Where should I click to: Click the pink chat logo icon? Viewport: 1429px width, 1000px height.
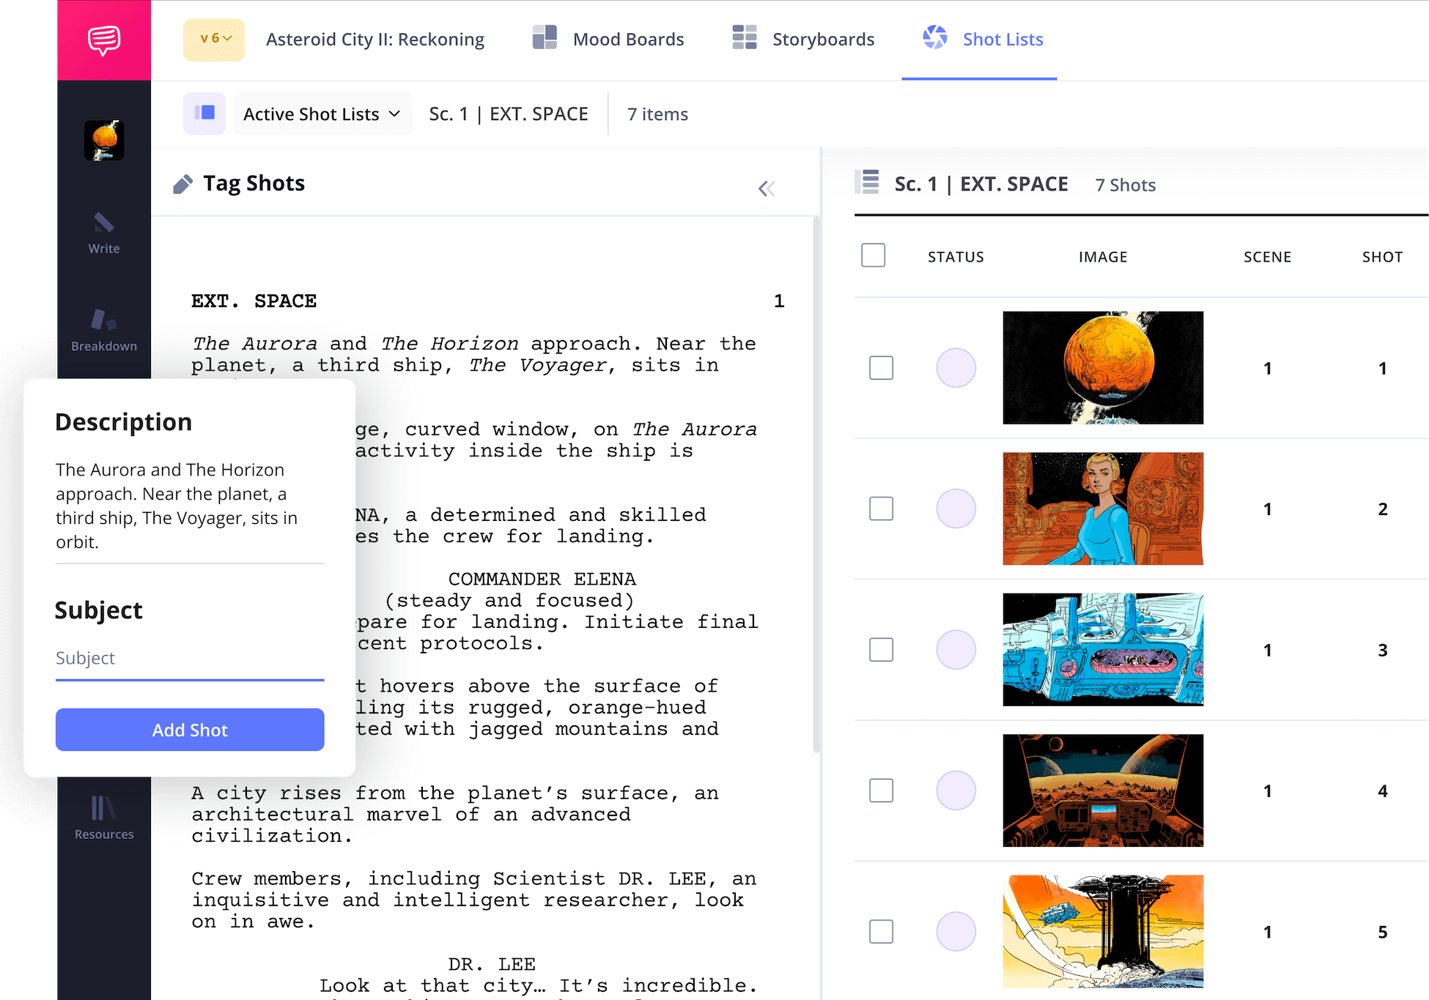[104, 40]
